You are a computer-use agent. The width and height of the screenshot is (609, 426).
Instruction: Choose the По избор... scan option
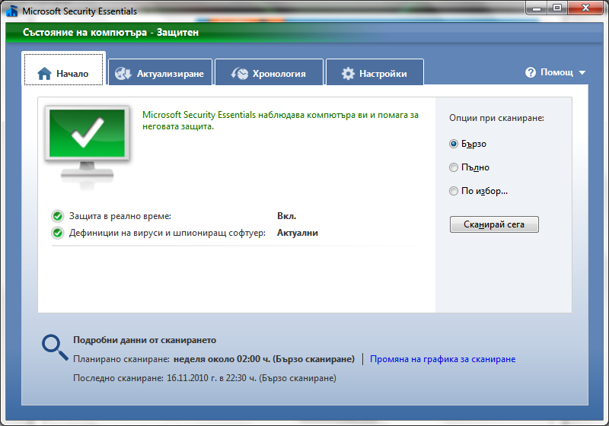(454, 191)
